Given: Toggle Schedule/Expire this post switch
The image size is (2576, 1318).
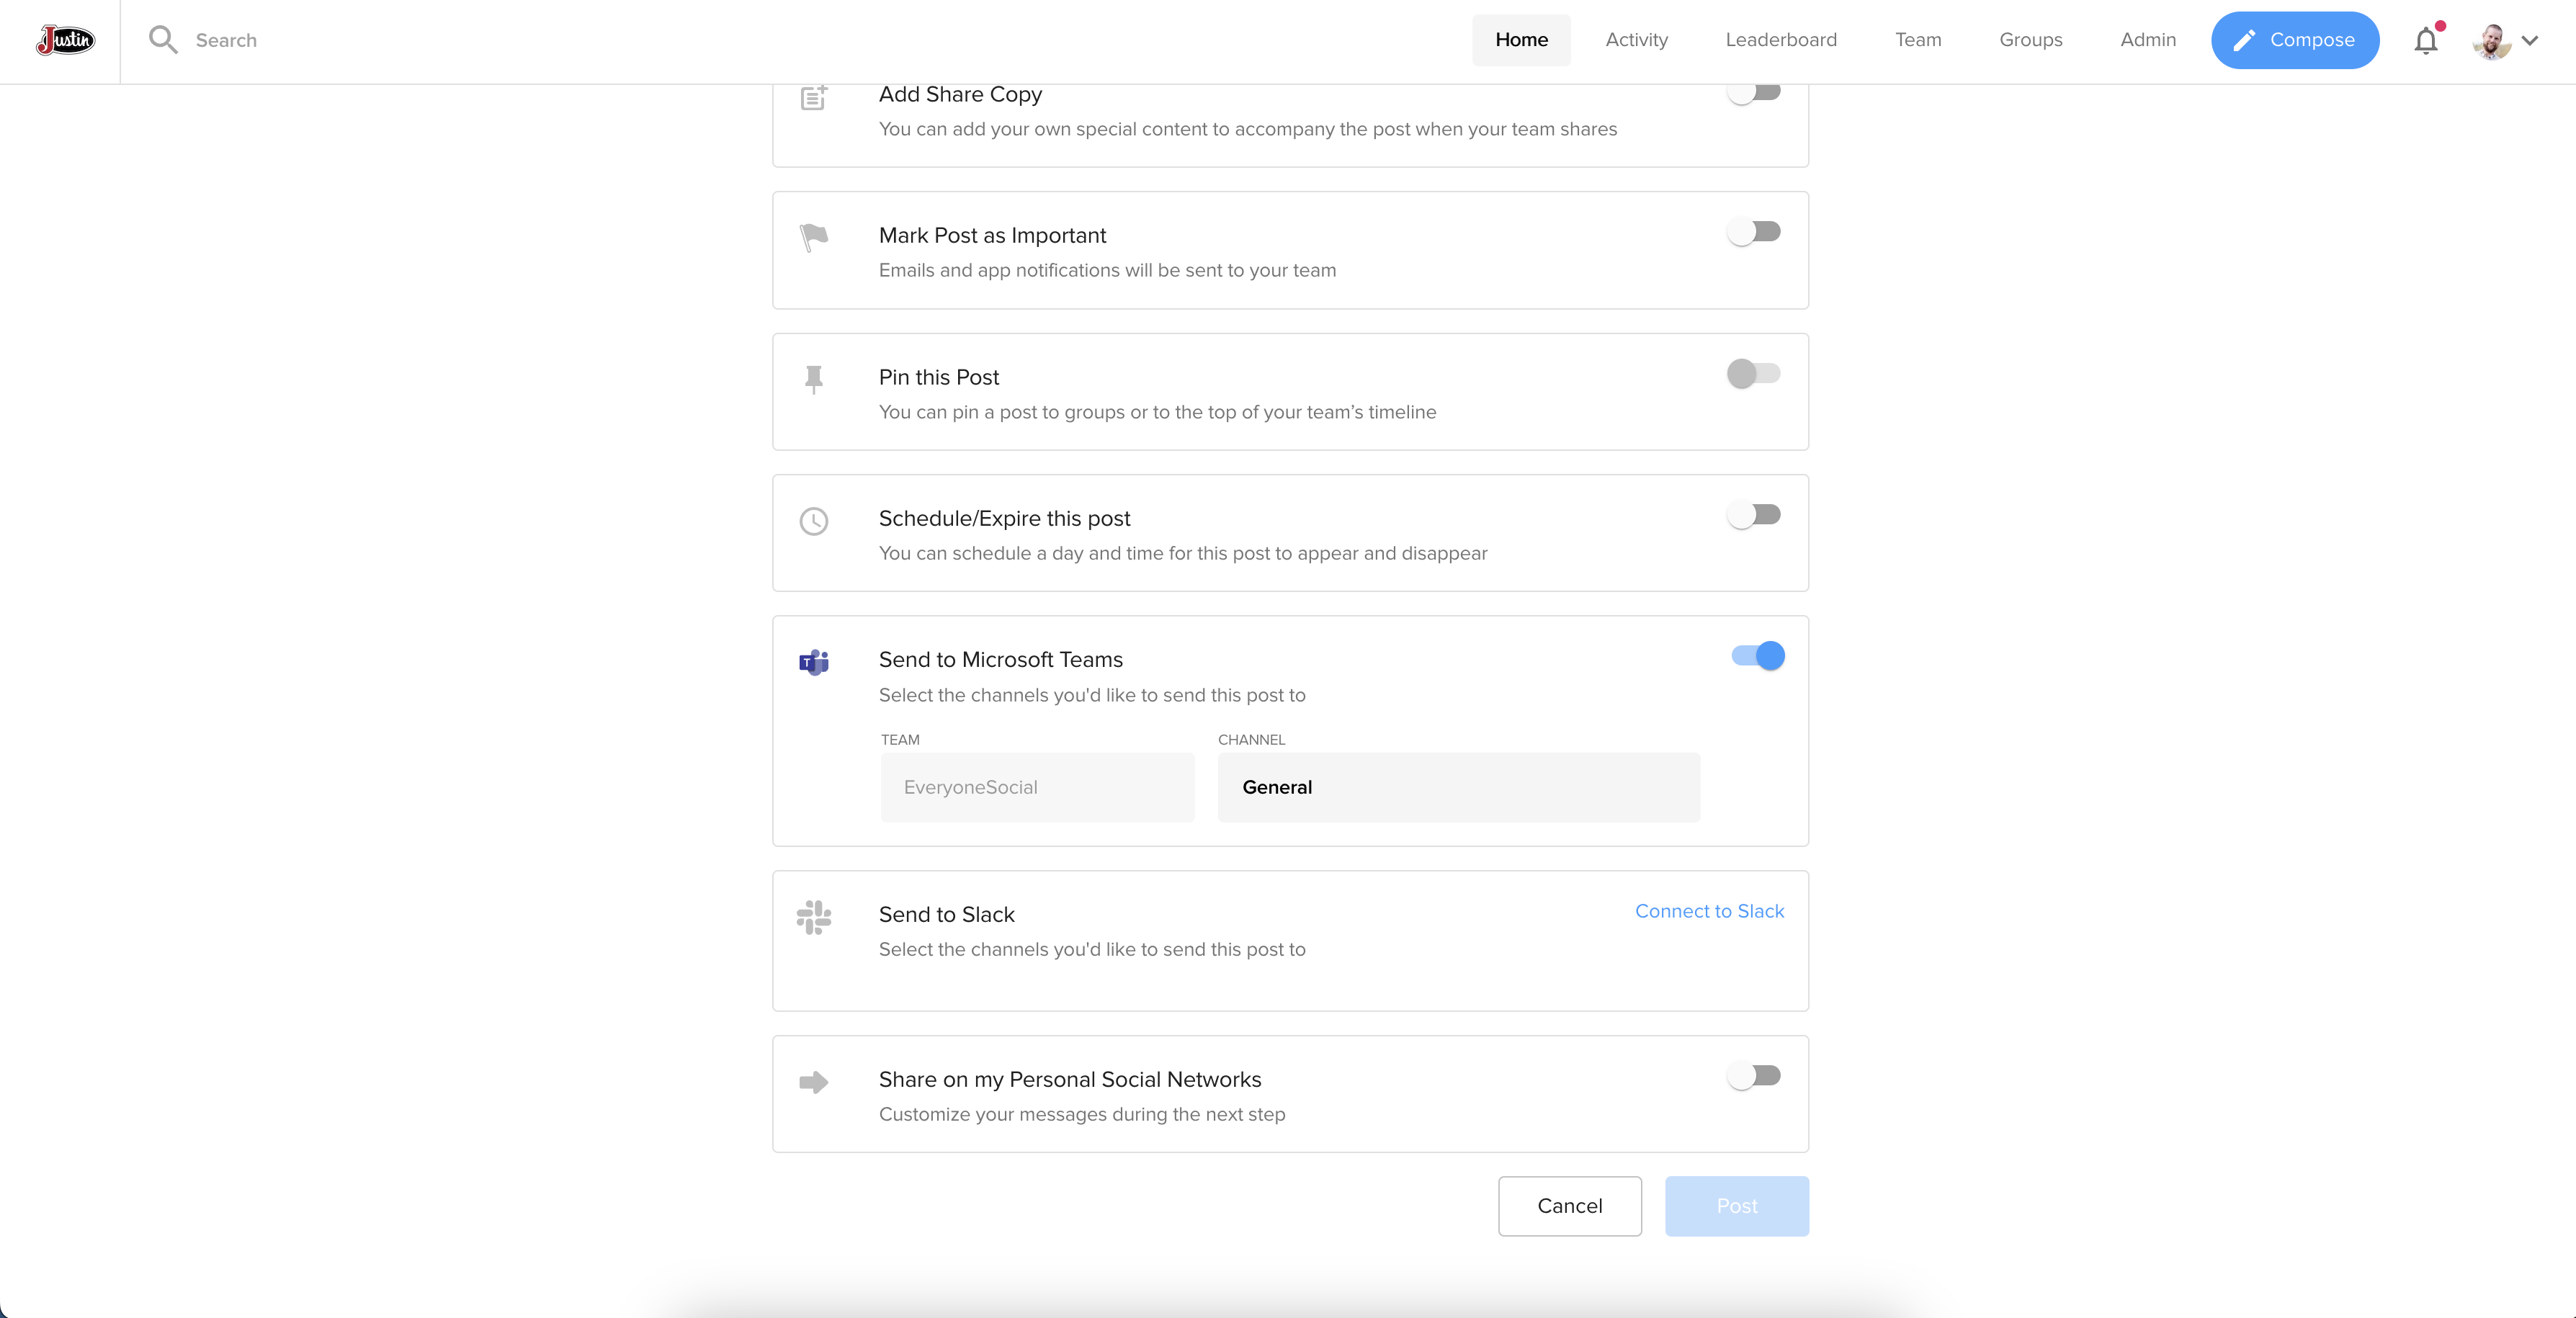Looking at the screenshot, I should [x=1754, y=515].
